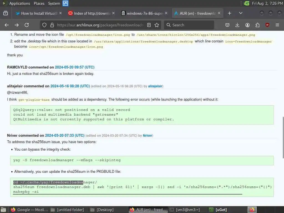284x213 pixels.
Task: Go forward with the browser forward arrow
Action: pyautogui.click(x=17, y=25)
